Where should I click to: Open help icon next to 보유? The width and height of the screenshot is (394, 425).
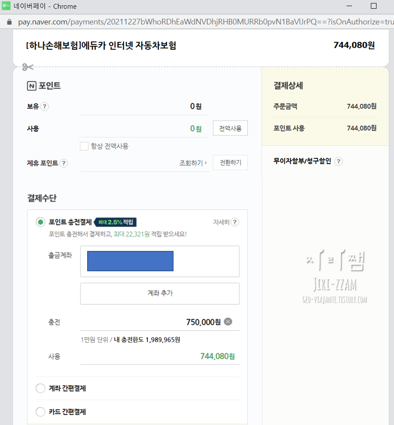pos(45,106)
